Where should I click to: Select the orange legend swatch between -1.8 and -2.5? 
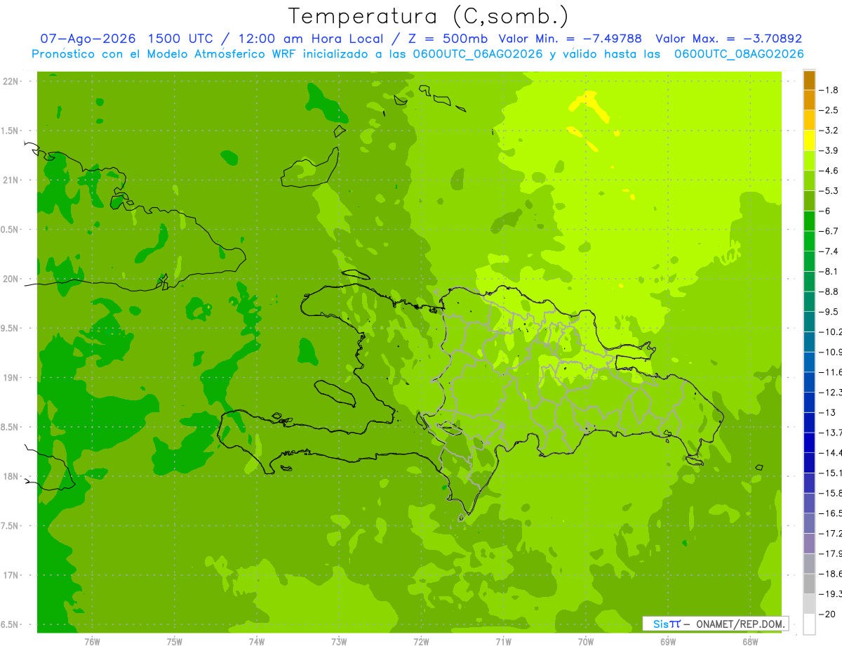click(x=809, y=100)
